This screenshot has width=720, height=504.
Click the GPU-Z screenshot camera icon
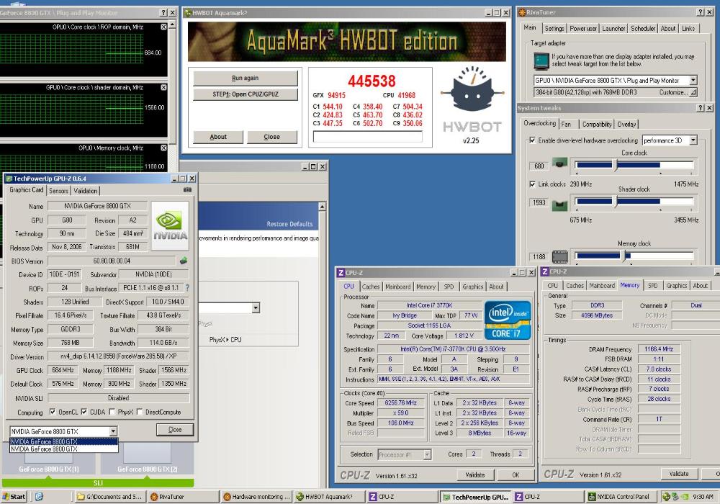click(x=187, y=189)
